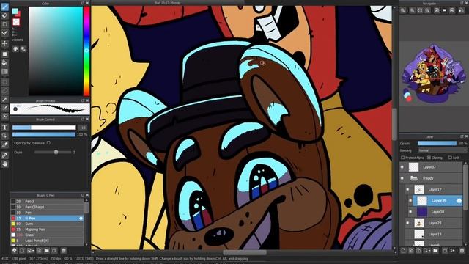Viewport: 469px width, 264px height.
Task: Select the rectangular Select tool
Action: point(5,81)
